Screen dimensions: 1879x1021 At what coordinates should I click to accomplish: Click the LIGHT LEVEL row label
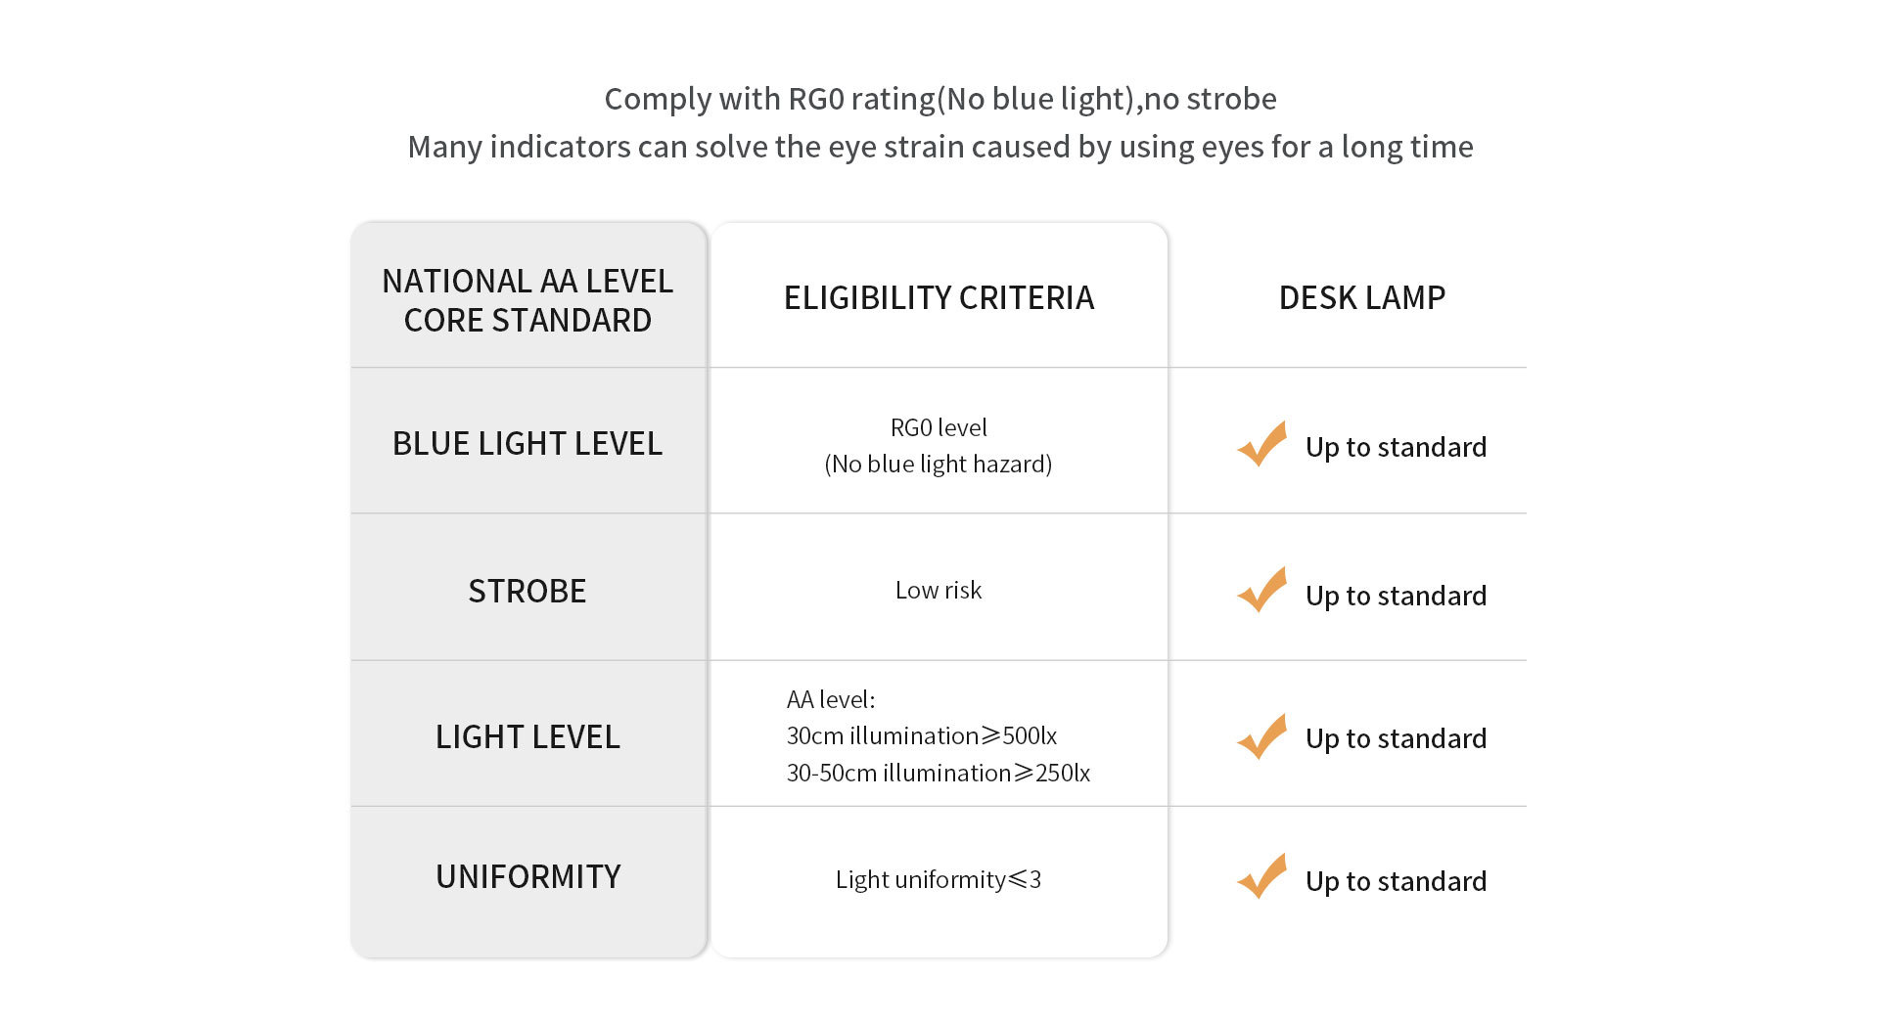527,736
